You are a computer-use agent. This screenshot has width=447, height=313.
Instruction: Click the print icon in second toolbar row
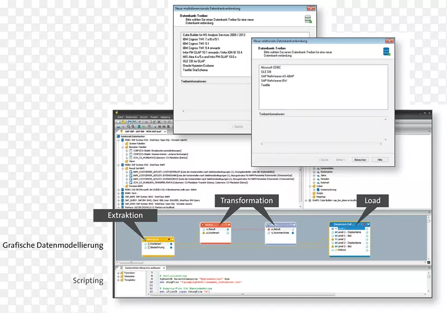pyautogui.click(x=118, y=127)
